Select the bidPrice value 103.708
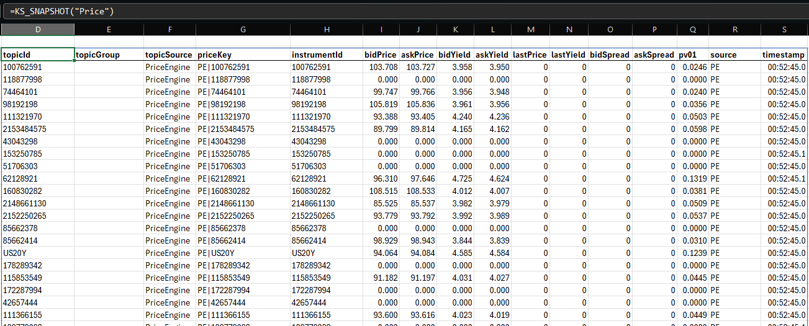The height and width of the screenshot is (326, 809). 381,67
